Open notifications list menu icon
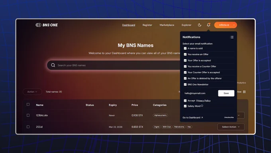Viewport: 271px width, 153px height. coord(232,37)
